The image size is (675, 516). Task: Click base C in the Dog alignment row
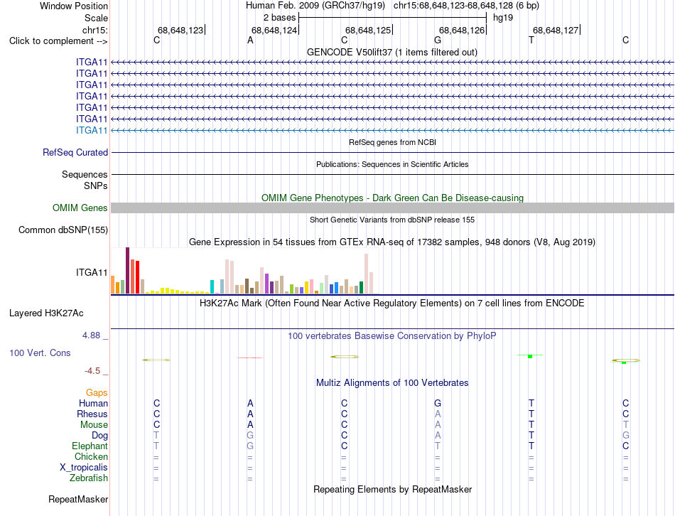(x=344, y=436)
